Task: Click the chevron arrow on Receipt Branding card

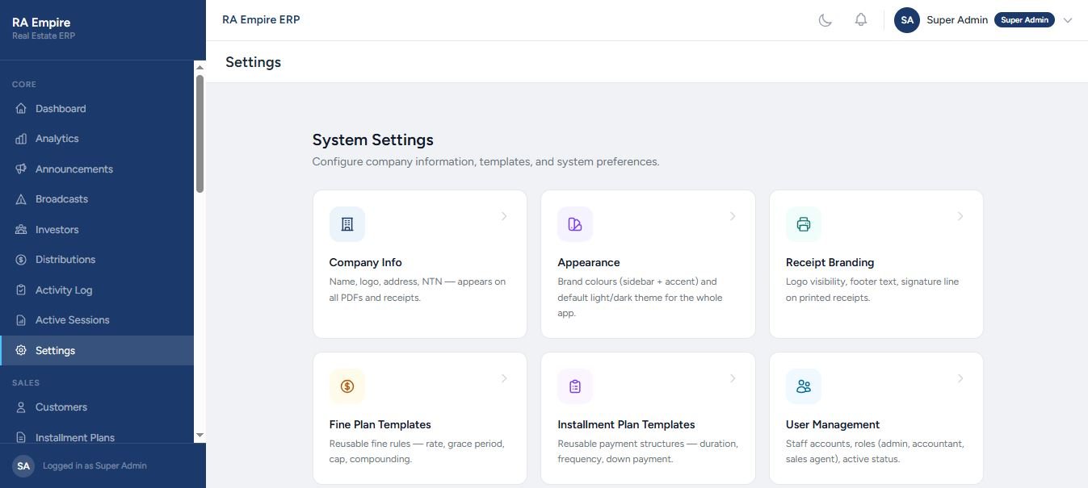Action: pos(960,216)
